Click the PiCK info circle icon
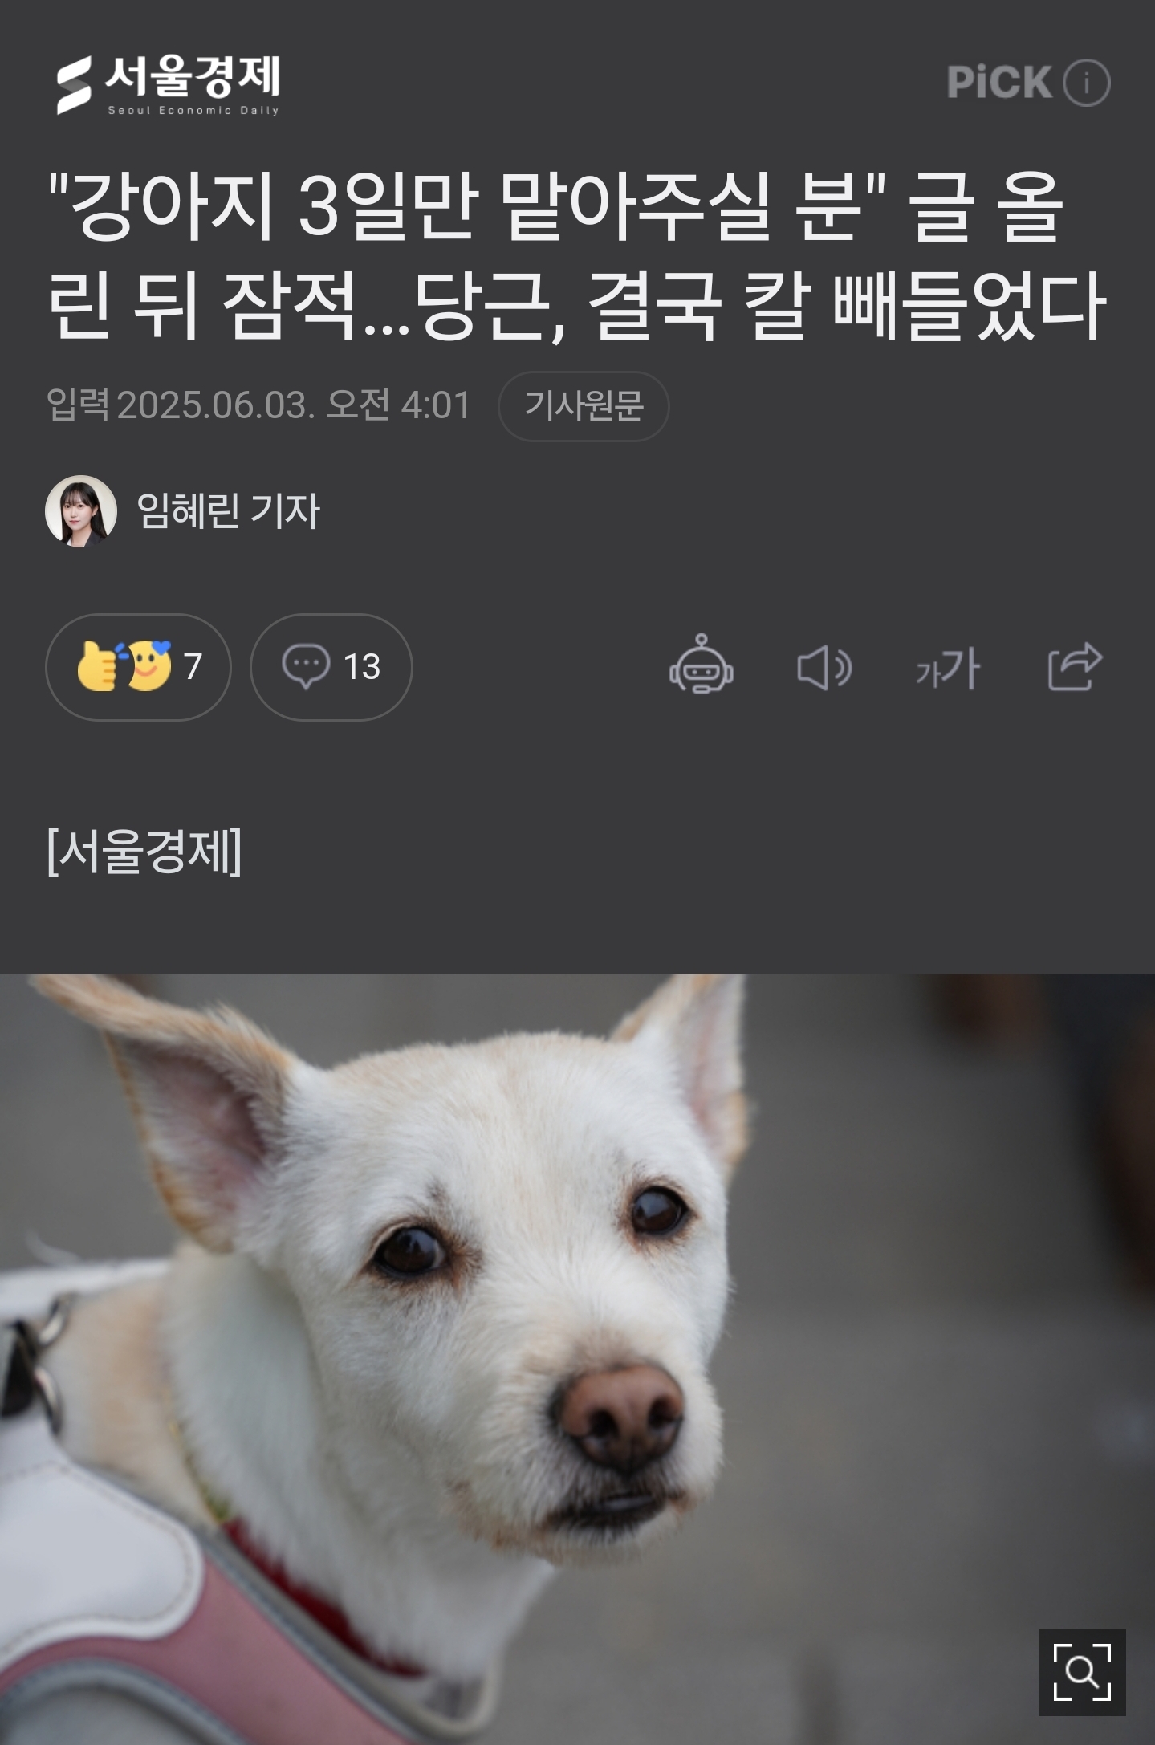The width and height of the screenshot is (1155, 1745). 1086,83
